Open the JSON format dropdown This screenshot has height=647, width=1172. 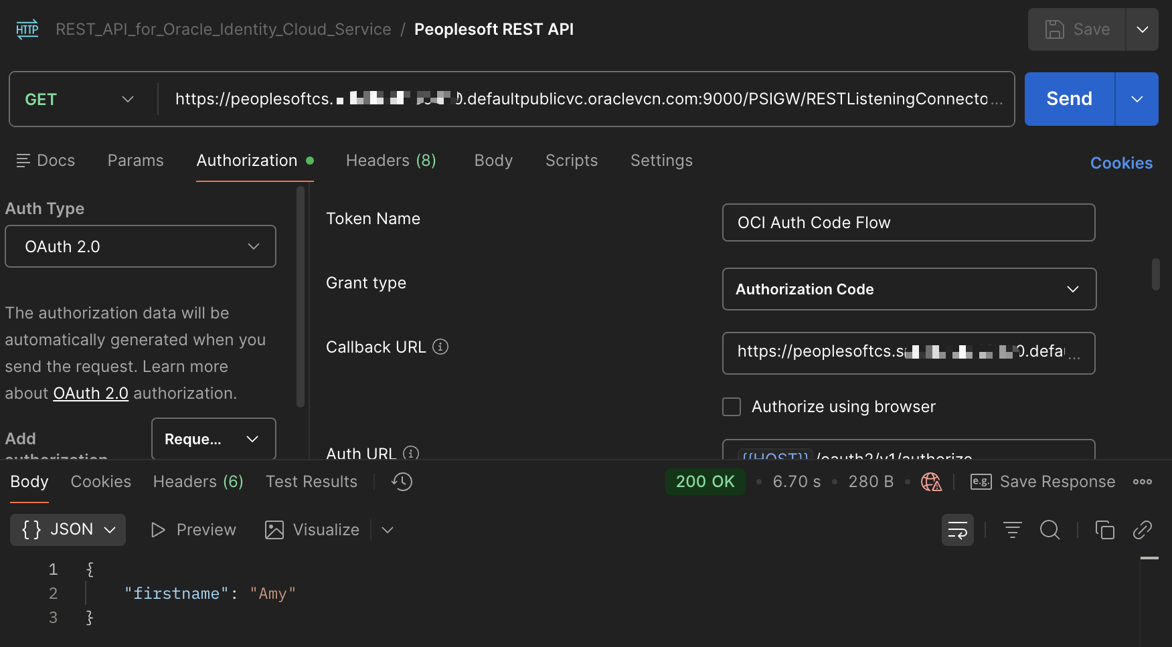pos(68,530)
